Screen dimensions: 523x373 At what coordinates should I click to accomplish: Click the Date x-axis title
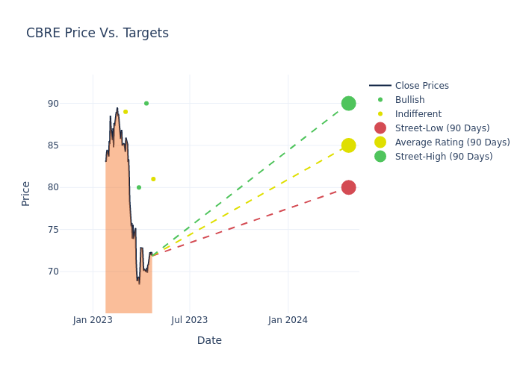click(209, 340)
